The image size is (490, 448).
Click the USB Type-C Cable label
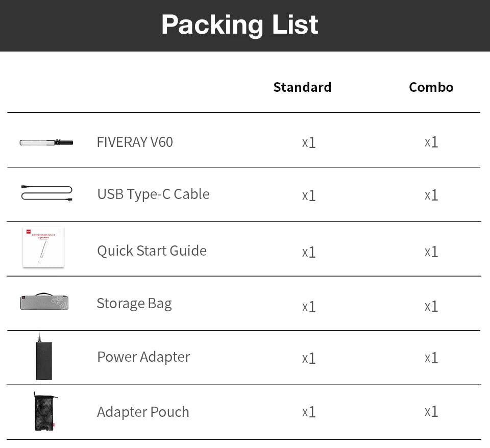pos(153,194)
